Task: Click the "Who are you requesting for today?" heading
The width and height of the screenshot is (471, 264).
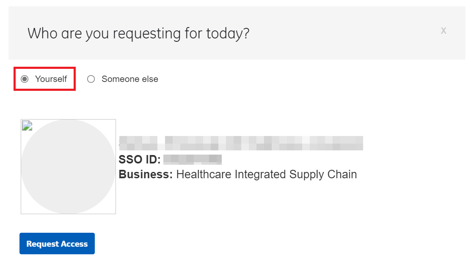Action: pos(138,33)
